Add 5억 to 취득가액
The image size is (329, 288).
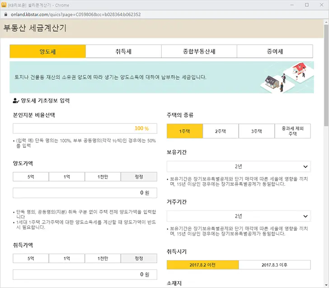click(x=31, y=259)
